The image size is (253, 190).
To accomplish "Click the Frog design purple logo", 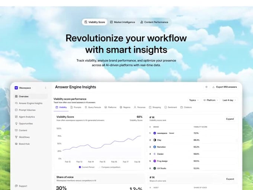I will click(x=154, y=161).
